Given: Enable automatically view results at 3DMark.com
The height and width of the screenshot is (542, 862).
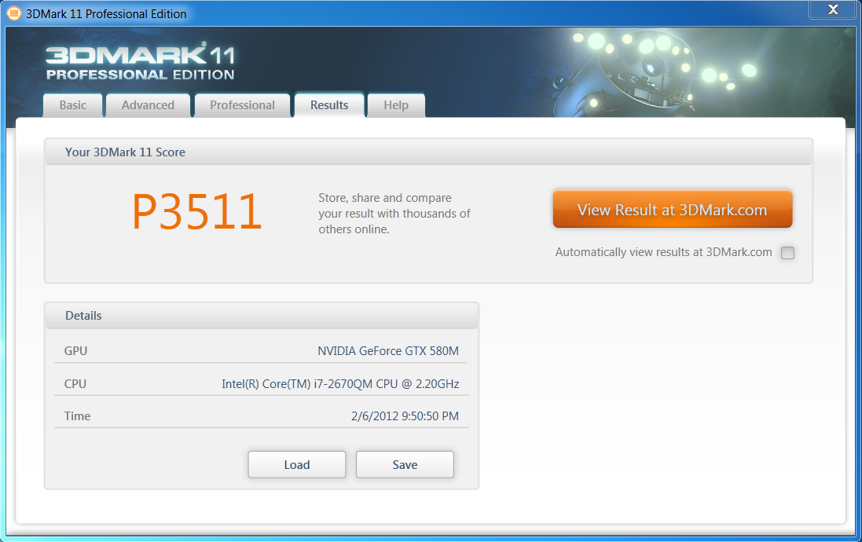Looking at the screenshot, I should click(788, 253).
